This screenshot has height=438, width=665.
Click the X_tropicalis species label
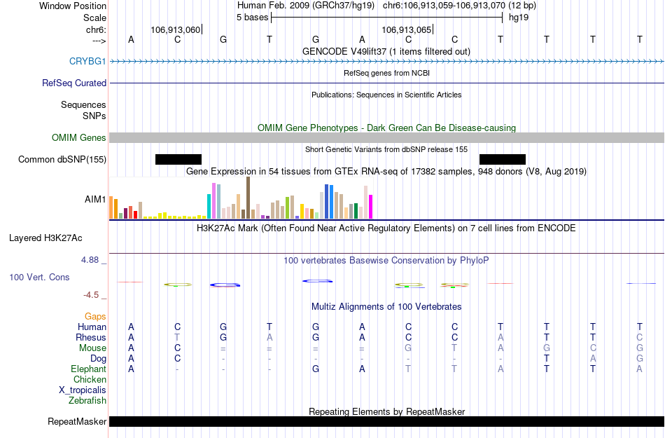(83, 390)
